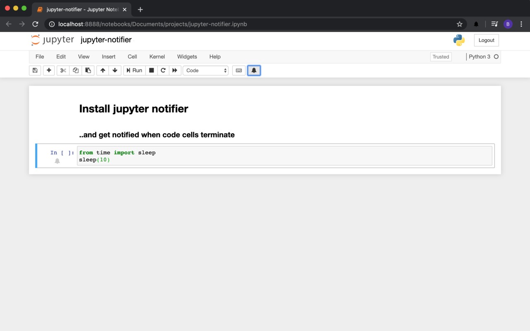
Task: Move the selected cell down with the arrow
Action: click(115, 70)
